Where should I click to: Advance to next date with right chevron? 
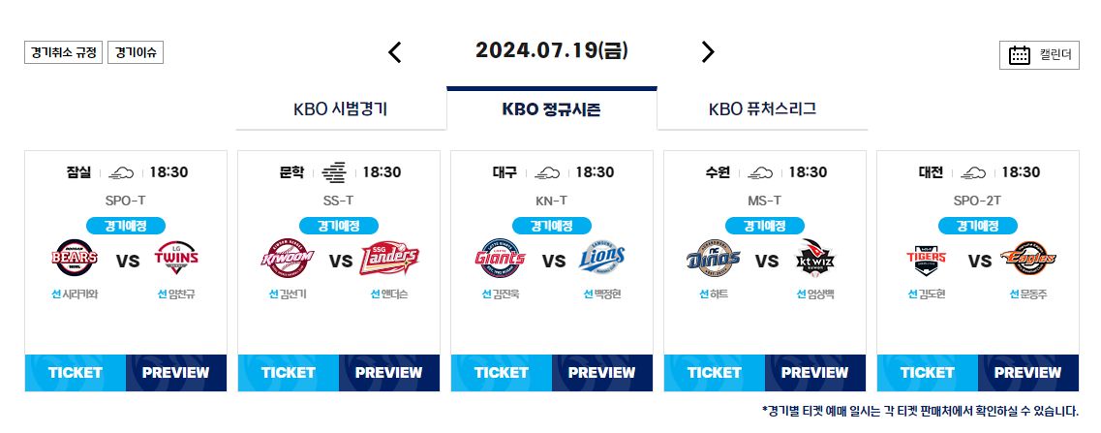(x=708, y=52)
